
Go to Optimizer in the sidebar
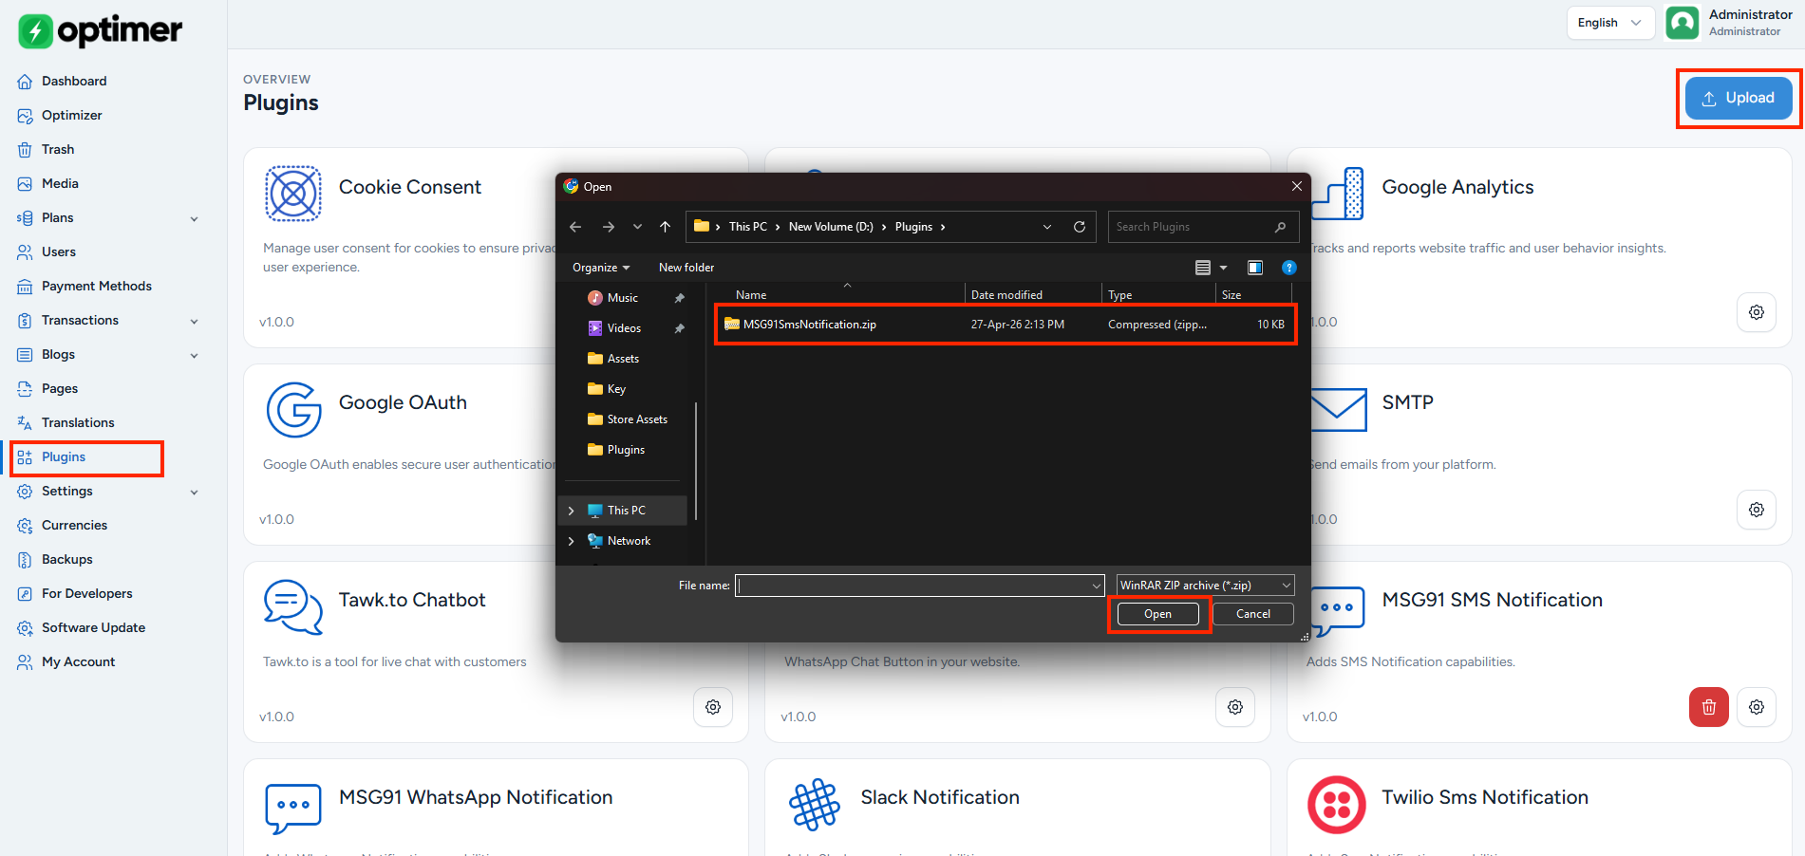(x=71, y=115)
